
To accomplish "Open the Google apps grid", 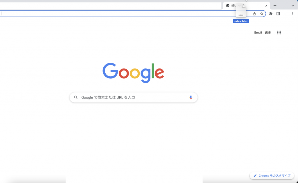I will (279, 33).
